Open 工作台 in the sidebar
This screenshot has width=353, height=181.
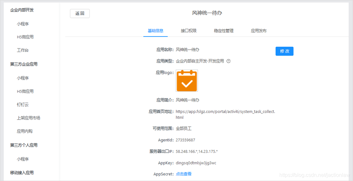23,50
